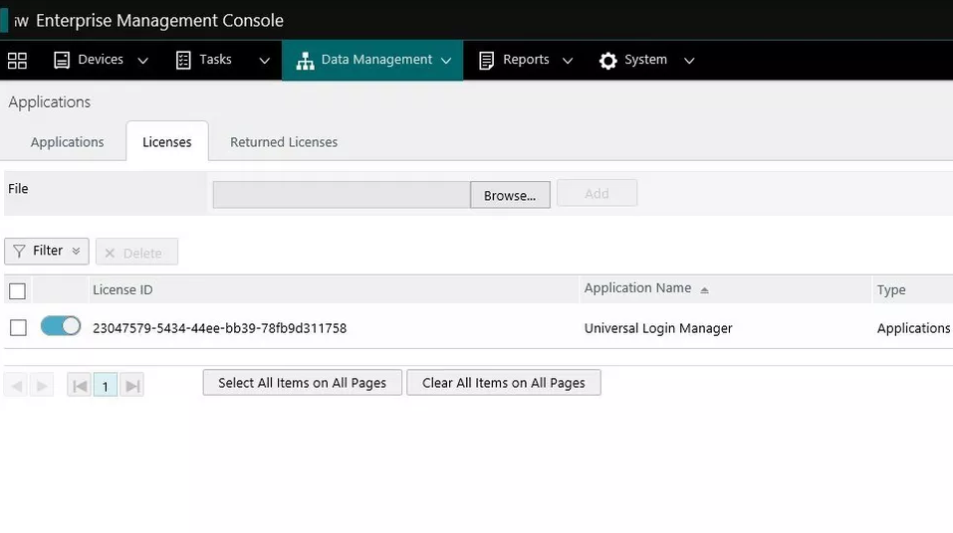
Task: Click Select All Items on All Pages
Action: (302, 383)
